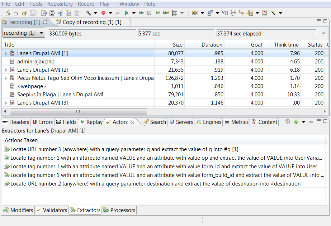This screenshot has height=226, width=331.
Task: Click the paste clipboard icon
Action: pos(77,13)
